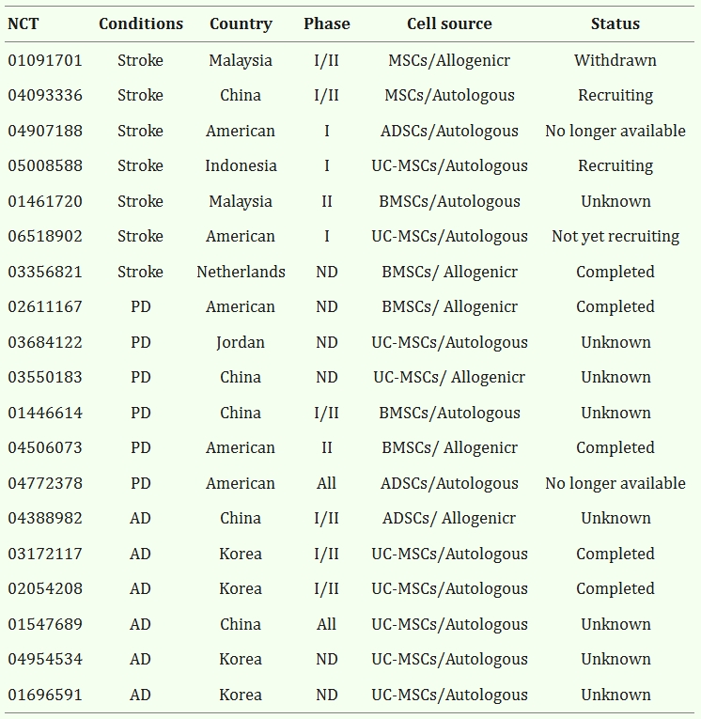Click NCT entry 03172117
The height and width of the screenshot is (719, 701).
point(45,554)
